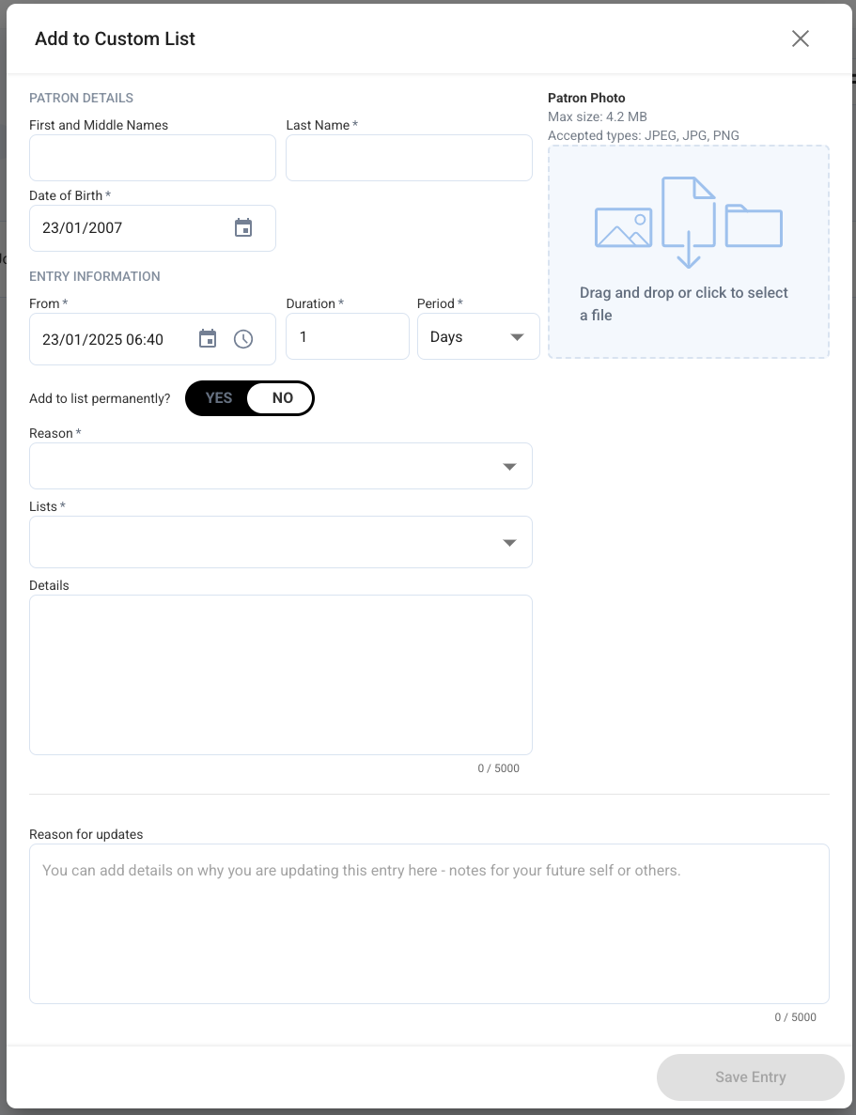Open the Date of Birth calendar picker
Viewport: 856px width, 1115px height.
pyautogui.click(x=243, y=227)
